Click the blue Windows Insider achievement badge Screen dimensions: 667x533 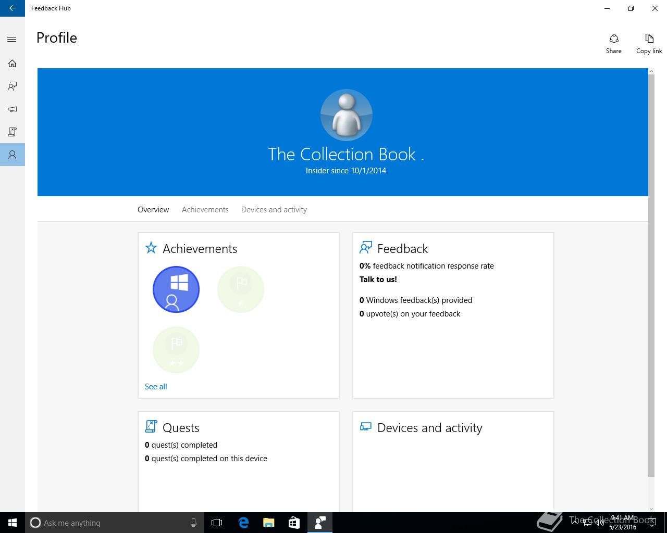[176, 289]
